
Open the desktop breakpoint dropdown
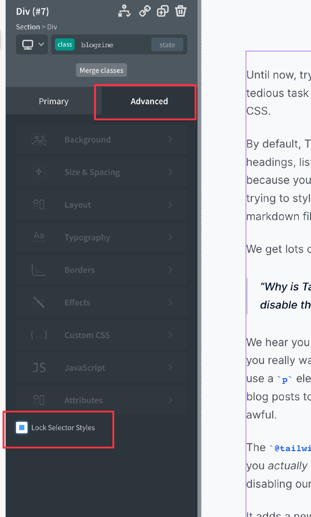(x=32, y=45)
